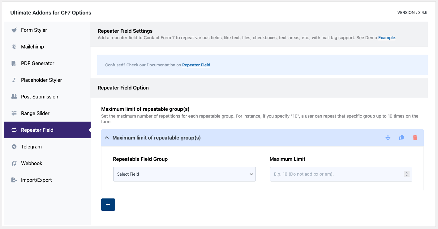Click the PDF Generator file icon
This screenshot has width=438, height=229.
coord(14,63)
